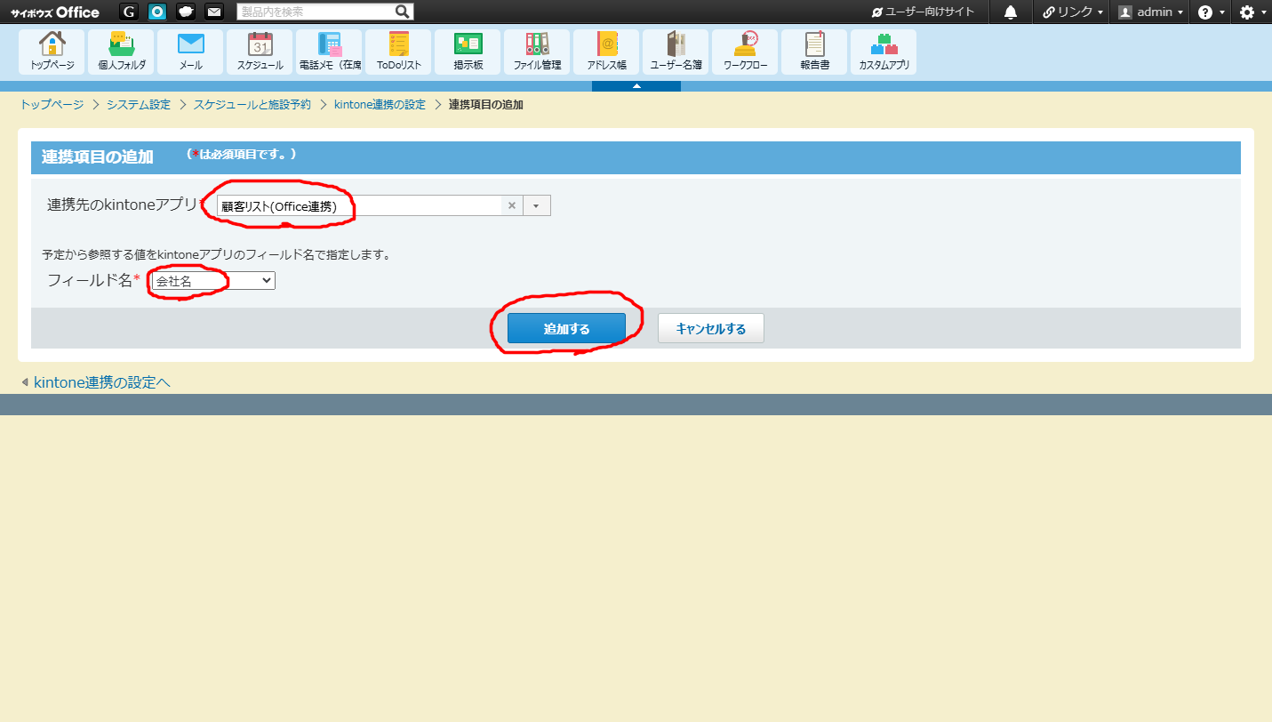The height and width of the screenshot is (722, 1272).
Task: Open the ユーザー名簿 app
Action: point(676,52)
